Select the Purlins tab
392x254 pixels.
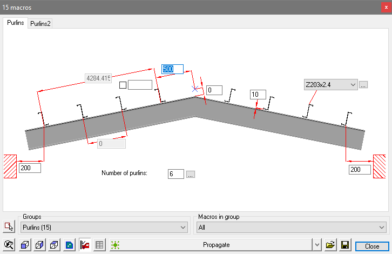coord(15,23)
